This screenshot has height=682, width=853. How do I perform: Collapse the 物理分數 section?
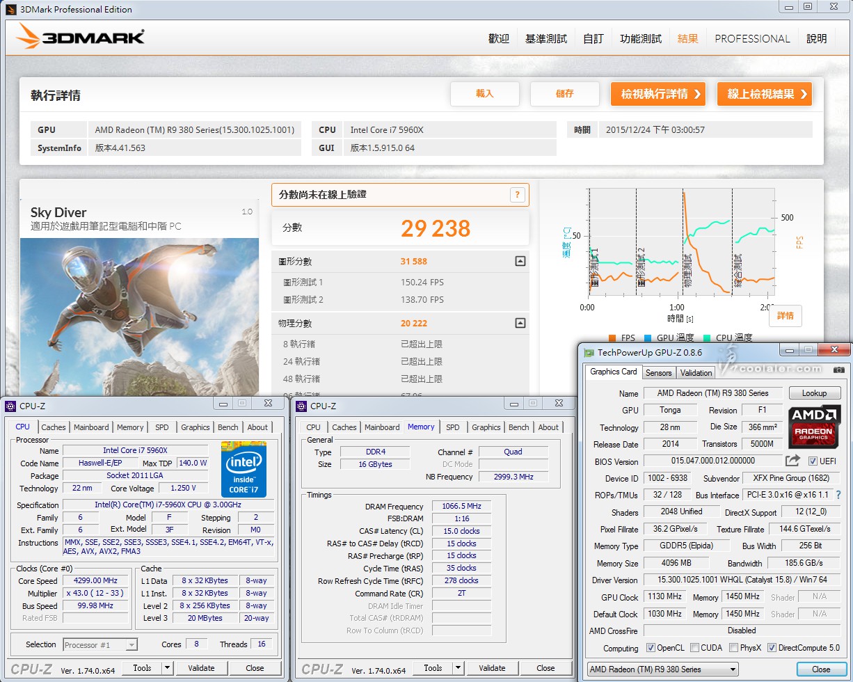(520, 324)
